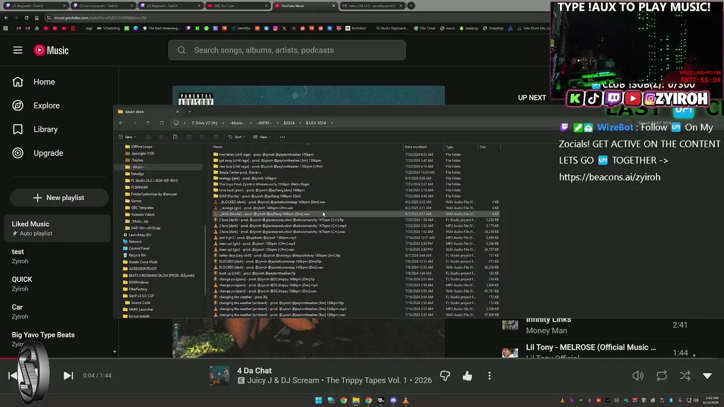Refresh the File Explorer folder view
The height and width of the screenshot is (407, 724).
coord(162,123)
